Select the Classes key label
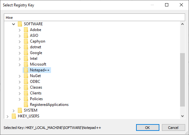The height and width of the screenshot is (135, 189). (36, 87)
